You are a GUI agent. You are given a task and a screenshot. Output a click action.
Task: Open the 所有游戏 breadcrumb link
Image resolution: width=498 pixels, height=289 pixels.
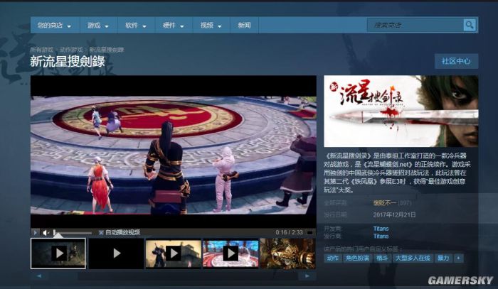coord(41,50)
